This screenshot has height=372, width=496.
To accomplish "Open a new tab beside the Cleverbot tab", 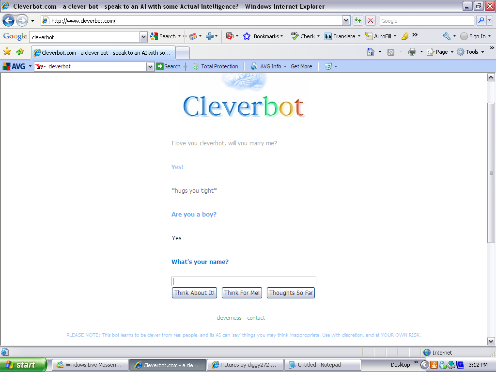I will [x=182, y=52].
